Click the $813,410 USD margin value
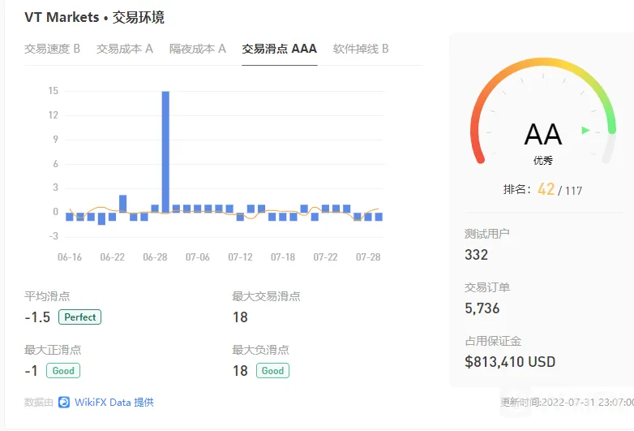 coord(510,362)
